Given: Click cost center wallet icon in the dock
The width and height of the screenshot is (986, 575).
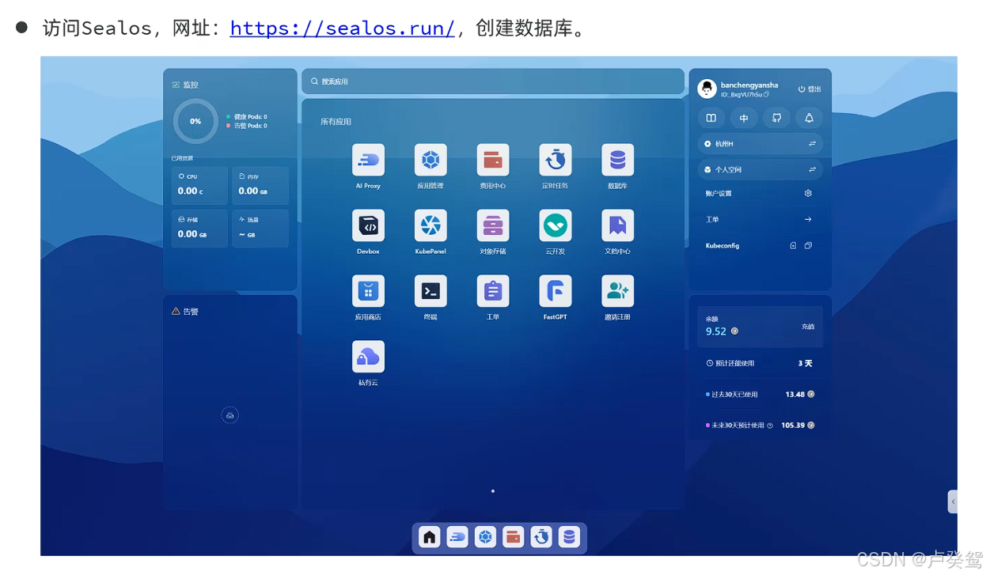Looking at the screenshot, I should tap(514, 537).
